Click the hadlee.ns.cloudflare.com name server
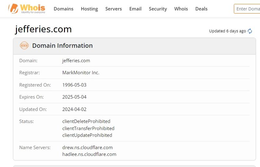This screenshot has height=167, width=260. tap(89, 154)
